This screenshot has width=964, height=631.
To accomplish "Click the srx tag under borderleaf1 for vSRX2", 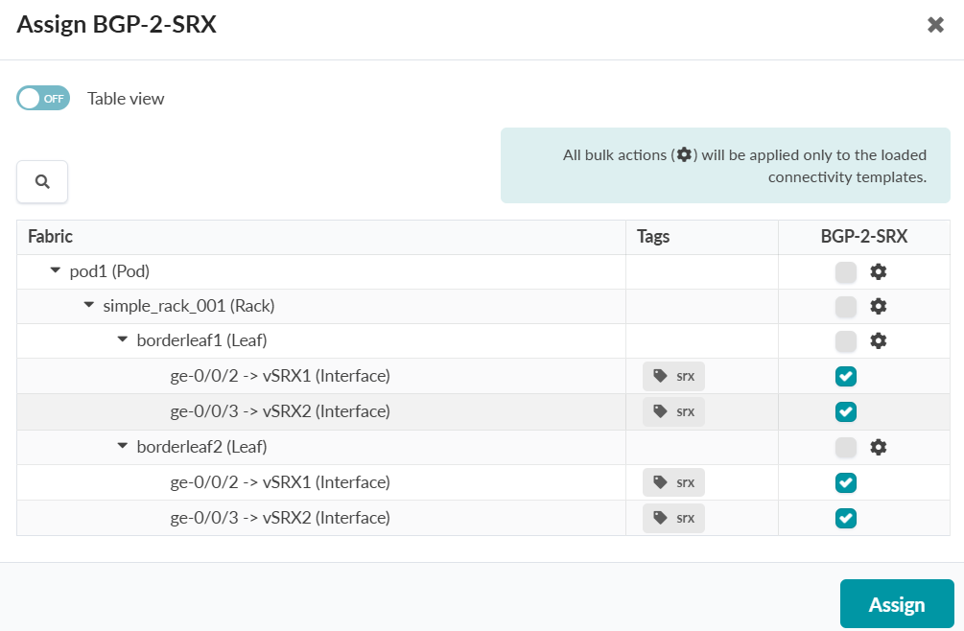I will pos(673,411).
